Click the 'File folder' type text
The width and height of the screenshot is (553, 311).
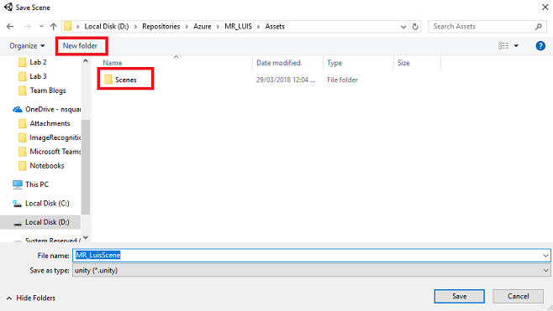click(342, 80)
